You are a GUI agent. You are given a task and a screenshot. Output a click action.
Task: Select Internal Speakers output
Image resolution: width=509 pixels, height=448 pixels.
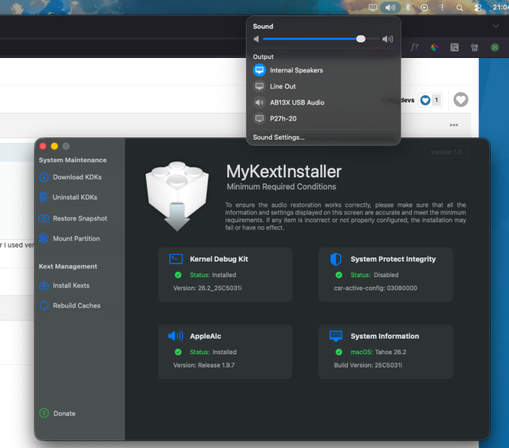323,70
